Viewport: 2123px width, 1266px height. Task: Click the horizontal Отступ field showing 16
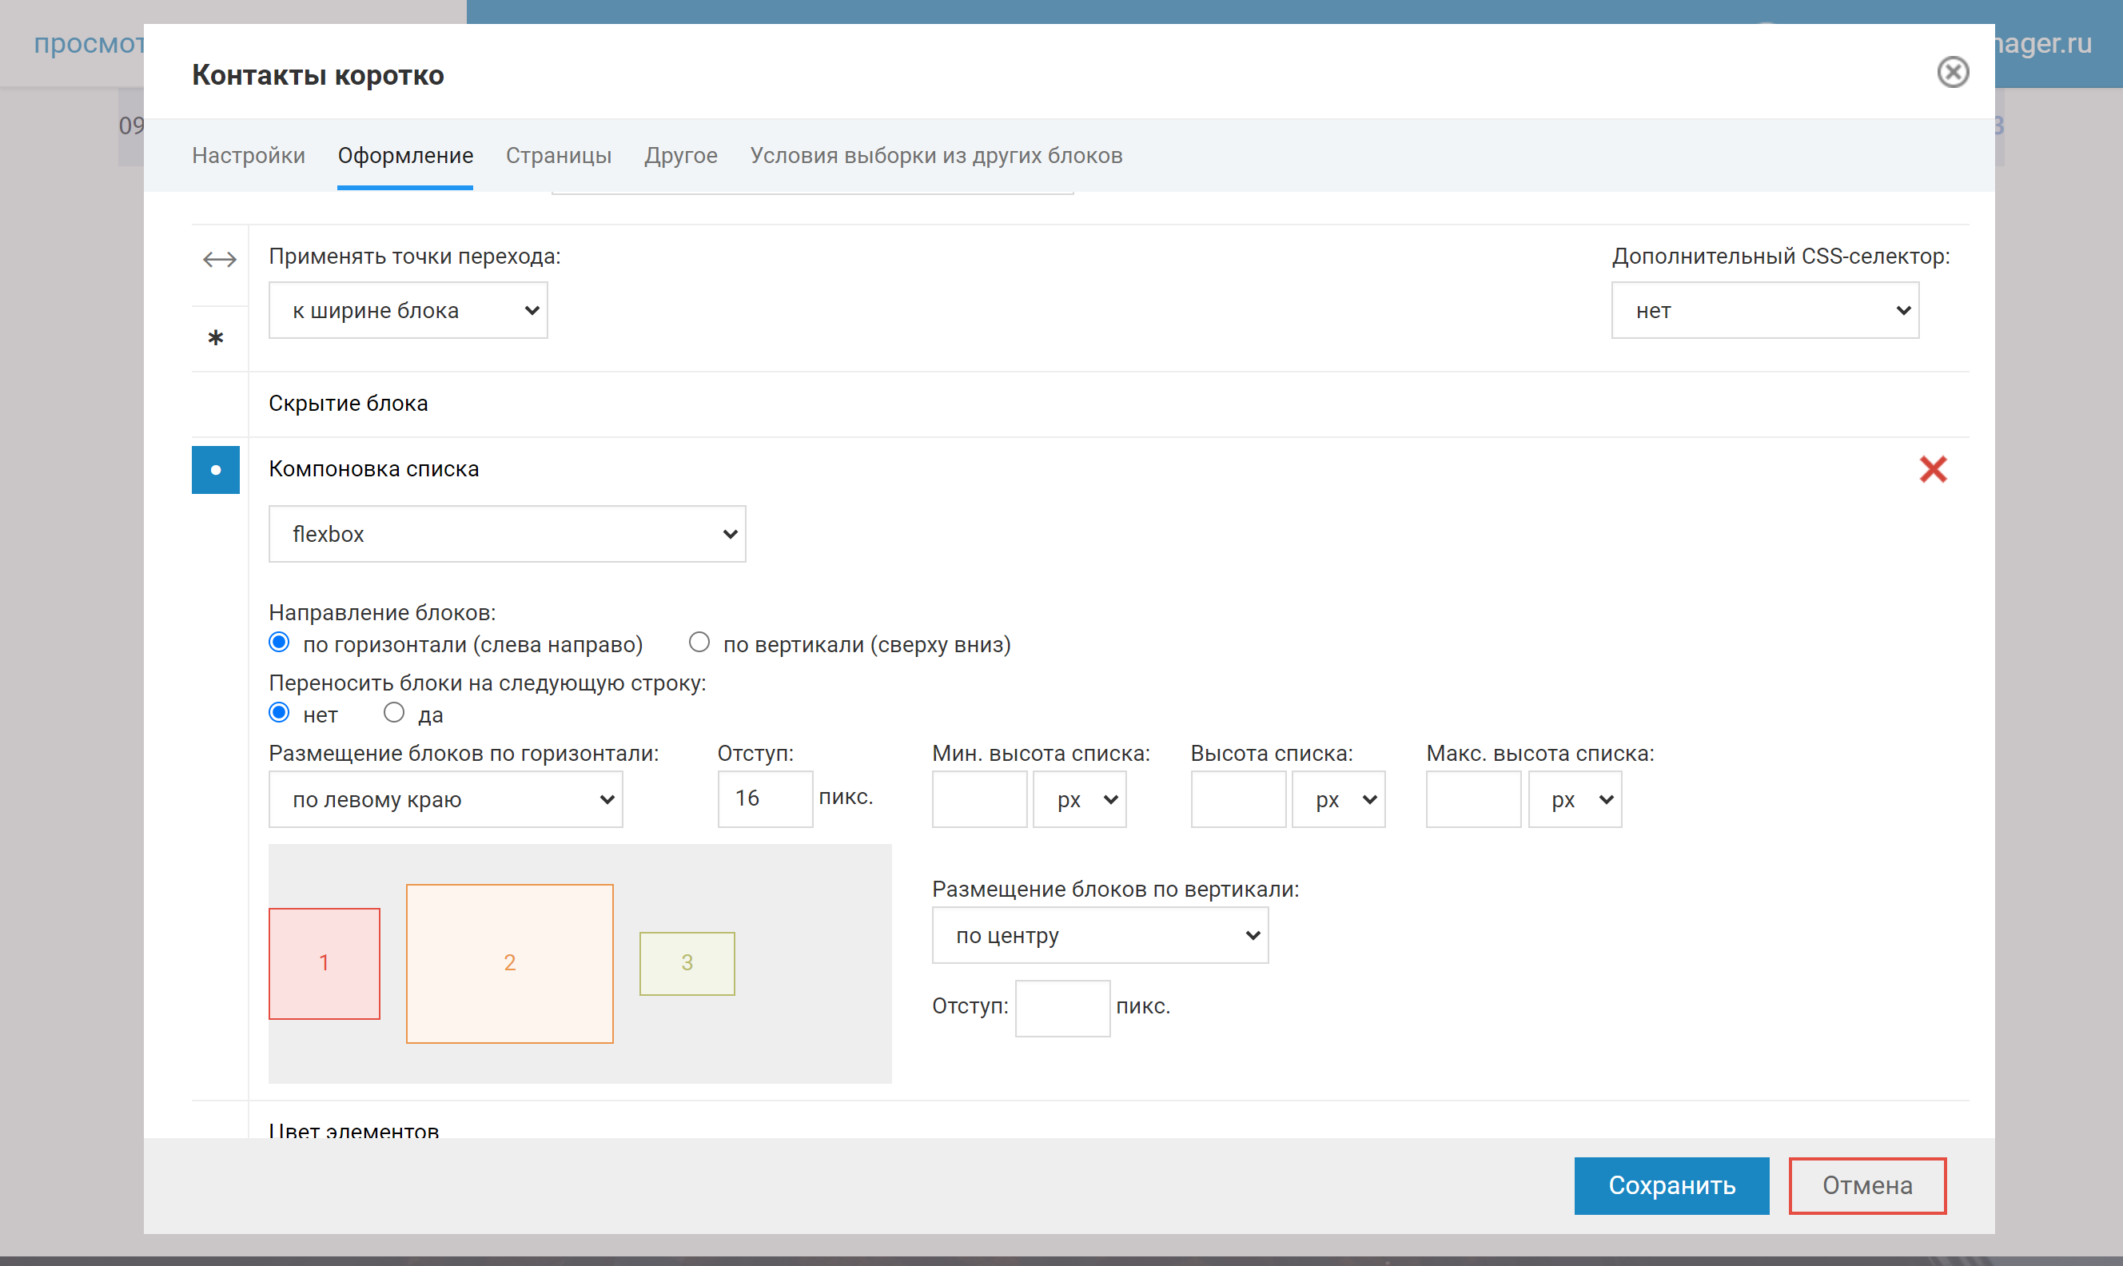tap(764, 798)
